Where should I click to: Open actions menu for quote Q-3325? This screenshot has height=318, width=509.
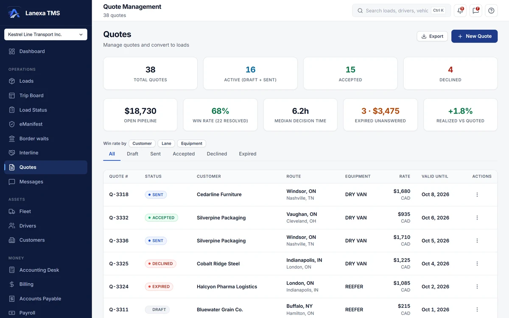tap(477, 264)
